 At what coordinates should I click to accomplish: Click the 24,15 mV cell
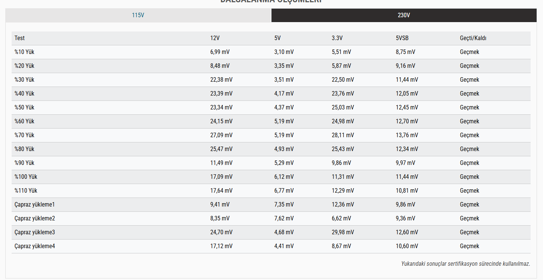coord(222,121)
